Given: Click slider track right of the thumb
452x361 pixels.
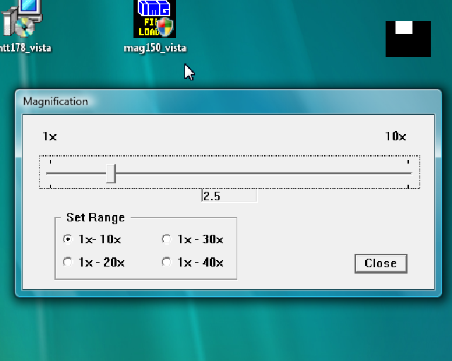Looking at the screenshot, I should 261,173.
